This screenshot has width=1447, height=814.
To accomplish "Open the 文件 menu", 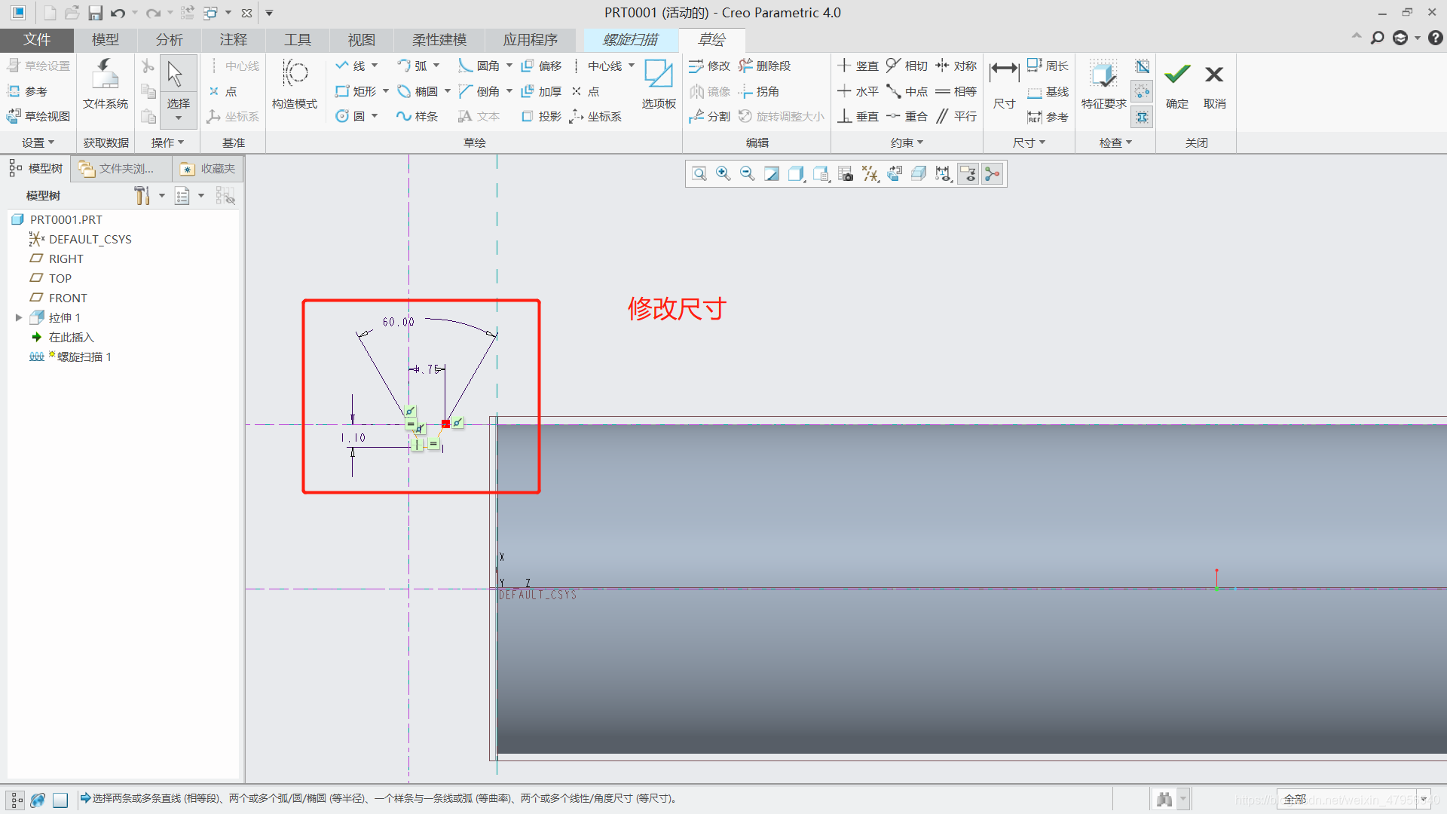I will 36,40.
